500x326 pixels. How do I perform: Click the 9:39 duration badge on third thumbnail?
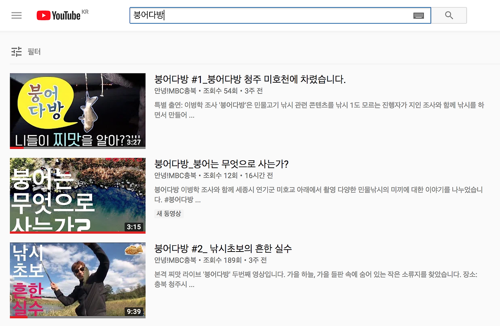click(134, 312)
